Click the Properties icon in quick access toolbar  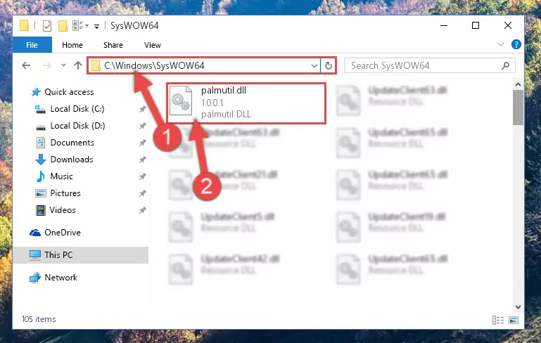[47, 26]
